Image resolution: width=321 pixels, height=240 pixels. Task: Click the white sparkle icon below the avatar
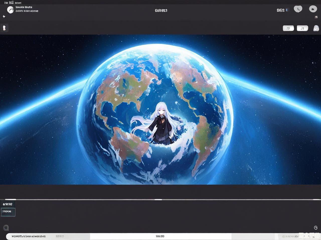[4, 16]
